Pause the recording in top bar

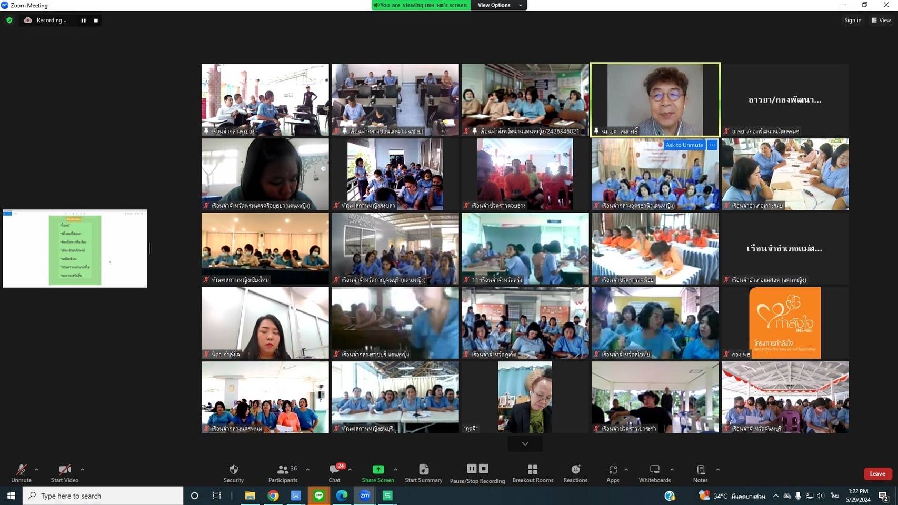pyautogui.click(x=83, y=21)
